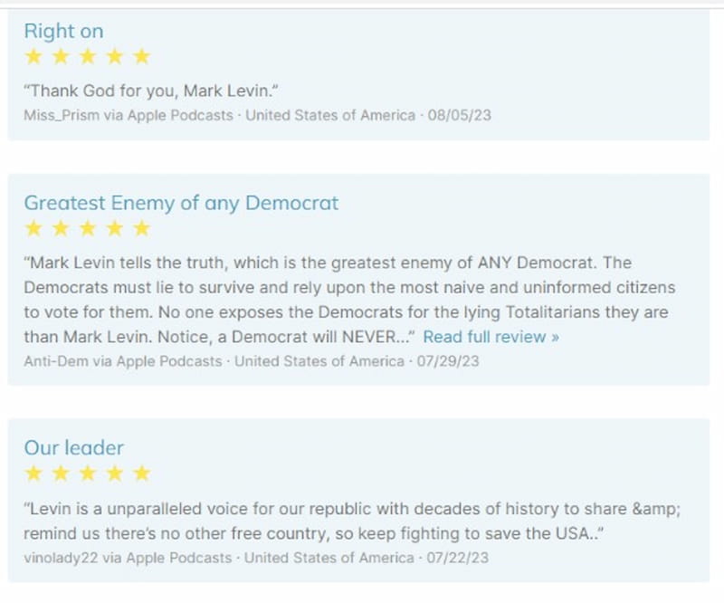This screenshot has height=603, width=724.
Task: Click the second star under Our leader
Action: (x=61, y=474)
